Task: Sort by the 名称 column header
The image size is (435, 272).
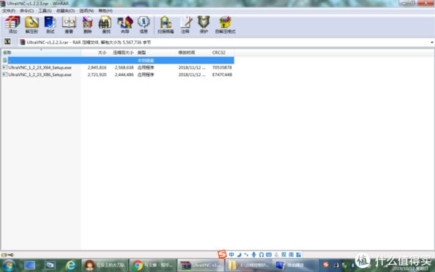Action: tap(41, 52)
